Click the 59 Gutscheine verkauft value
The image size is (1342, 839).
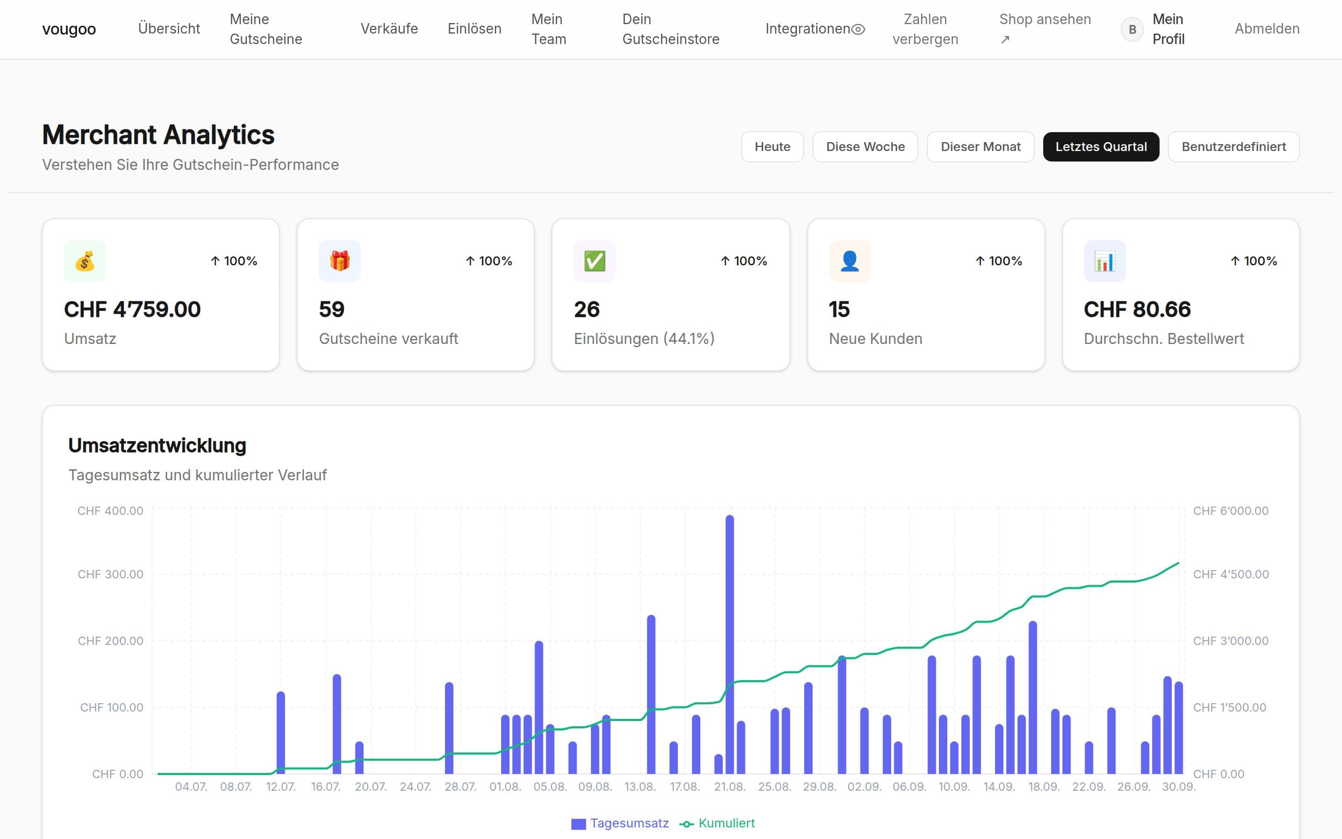(x=332, y=309)
